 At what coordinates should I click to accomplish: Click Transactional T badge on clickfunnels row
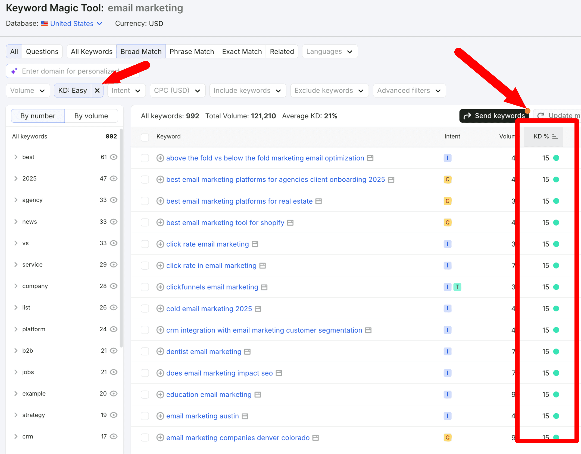(457, 287)
